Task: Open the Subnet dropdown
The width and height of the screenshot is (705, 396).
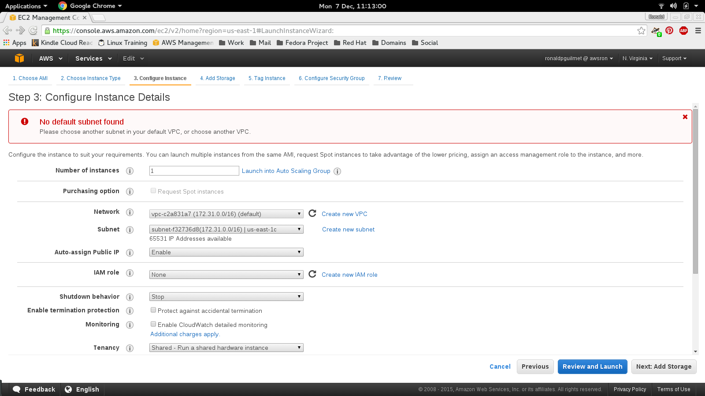Action: [x=226, y=229]
